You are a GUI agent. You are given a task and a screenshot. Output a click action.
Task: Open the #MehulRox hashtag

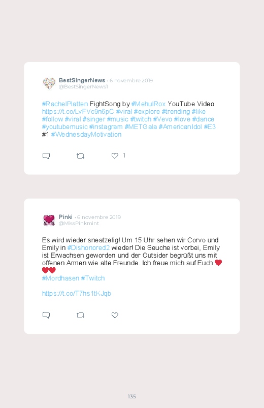148,104
